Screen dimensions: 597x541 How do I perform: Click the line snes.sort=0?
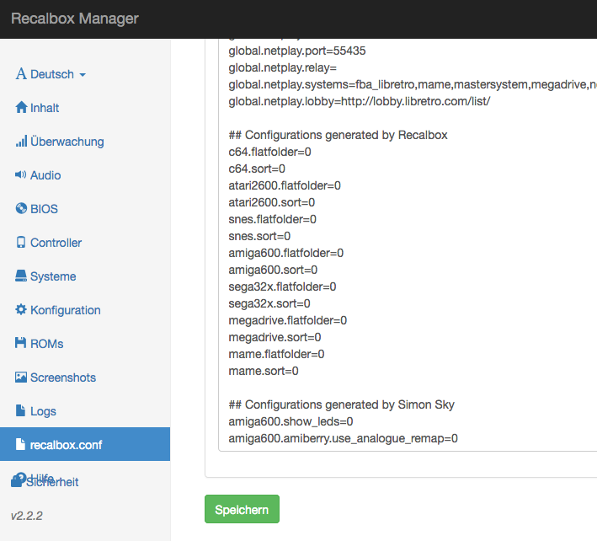pyautogui.click(x=259, y=236)
